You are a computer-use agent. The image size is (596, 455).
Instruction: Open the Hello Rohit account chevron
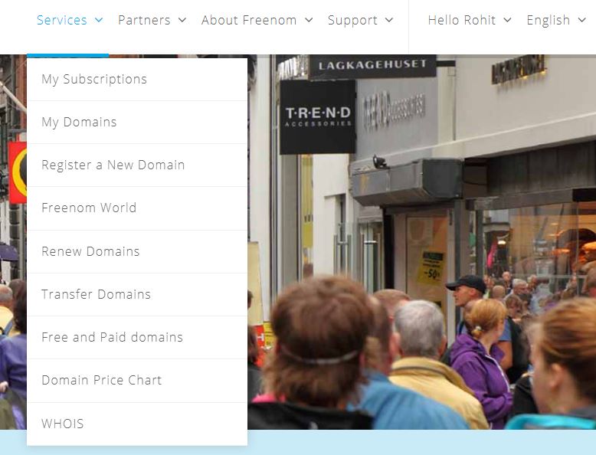click(507, 20)
